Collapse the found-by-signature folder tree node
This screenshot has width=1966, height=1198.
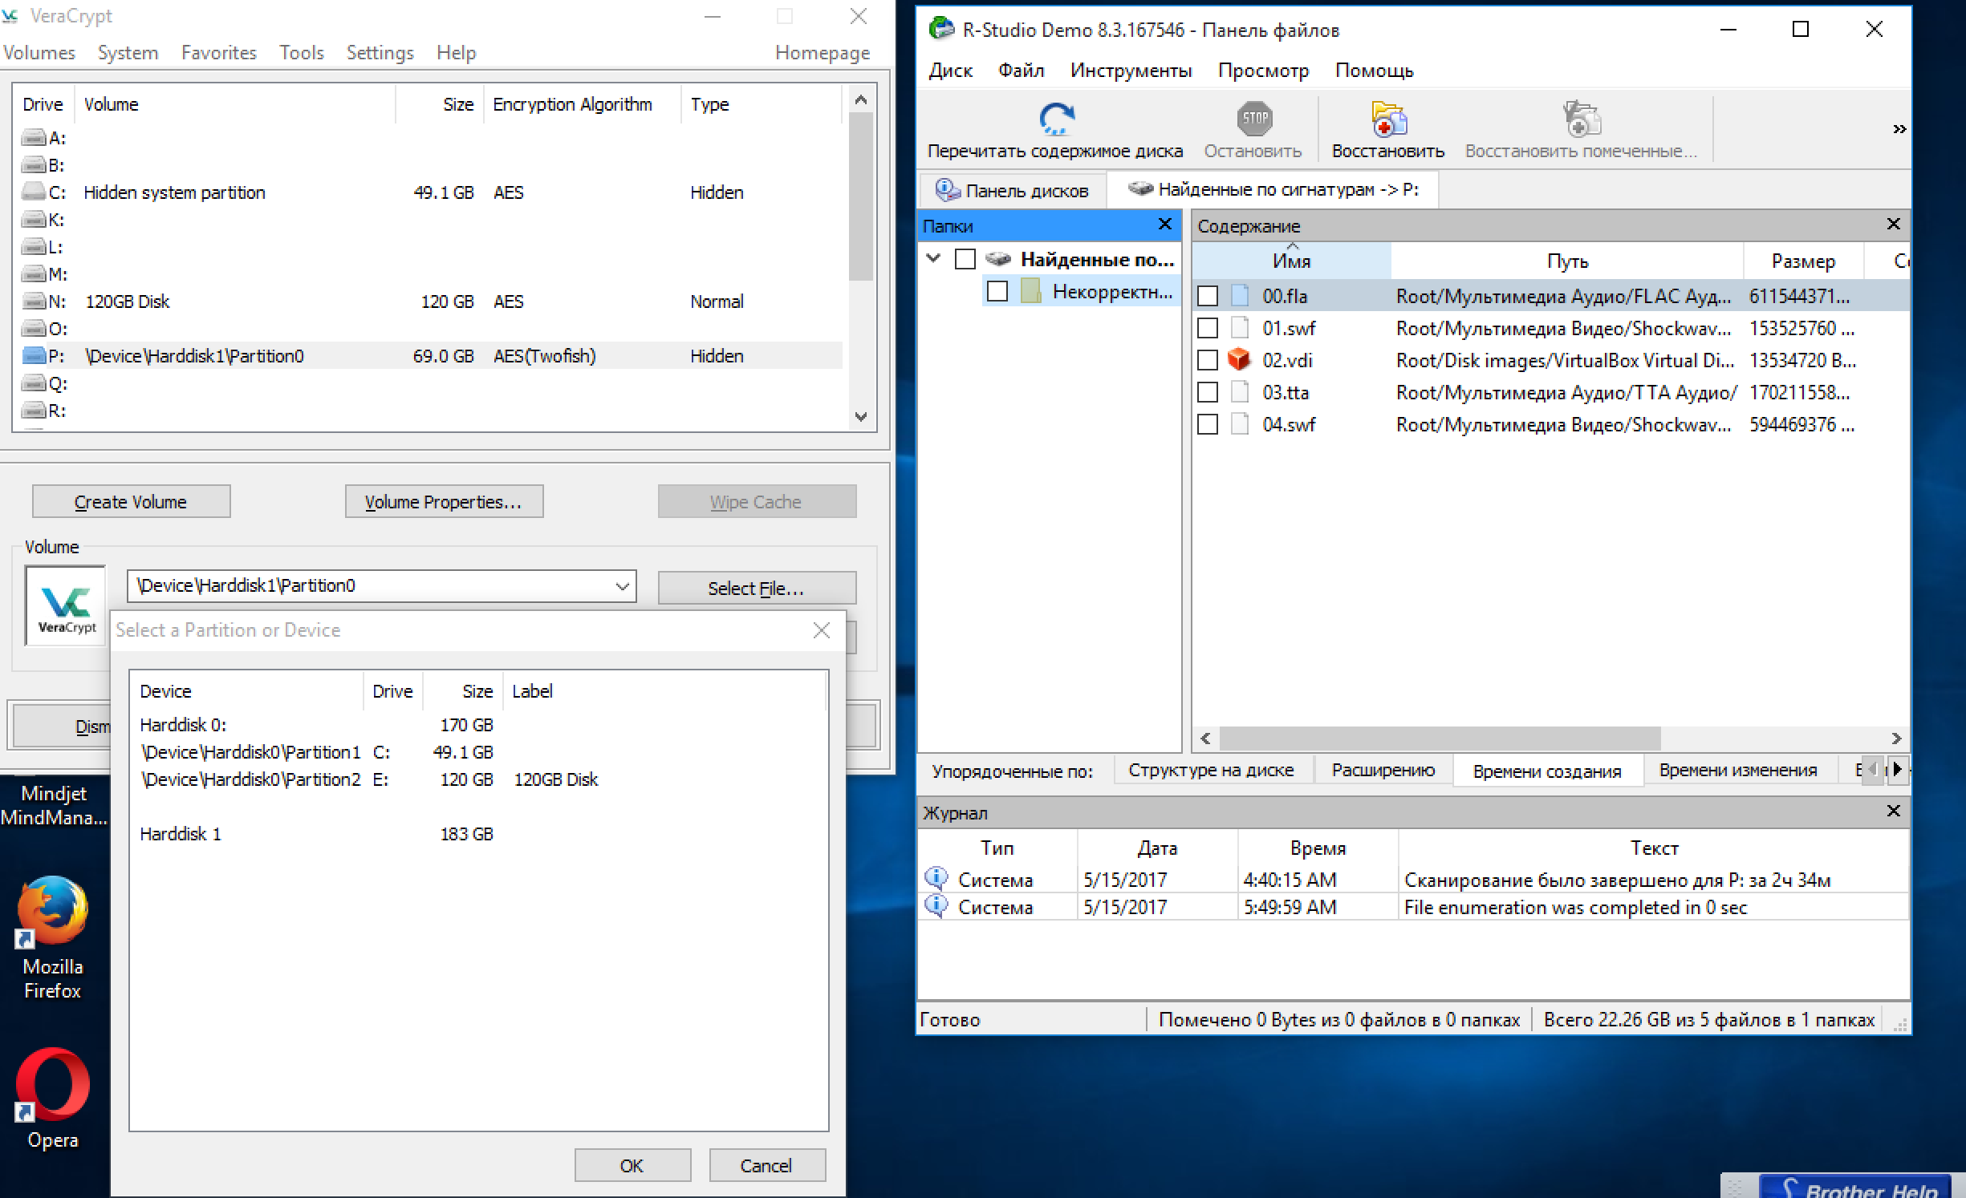[x=933, y=259]
